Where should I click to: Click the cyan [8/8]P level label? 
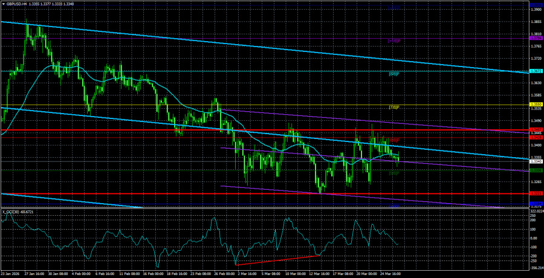tap(394, 74)
